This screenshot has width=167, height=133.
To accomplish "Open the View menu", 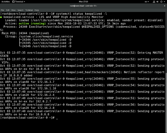I will (x=13, y=10).
